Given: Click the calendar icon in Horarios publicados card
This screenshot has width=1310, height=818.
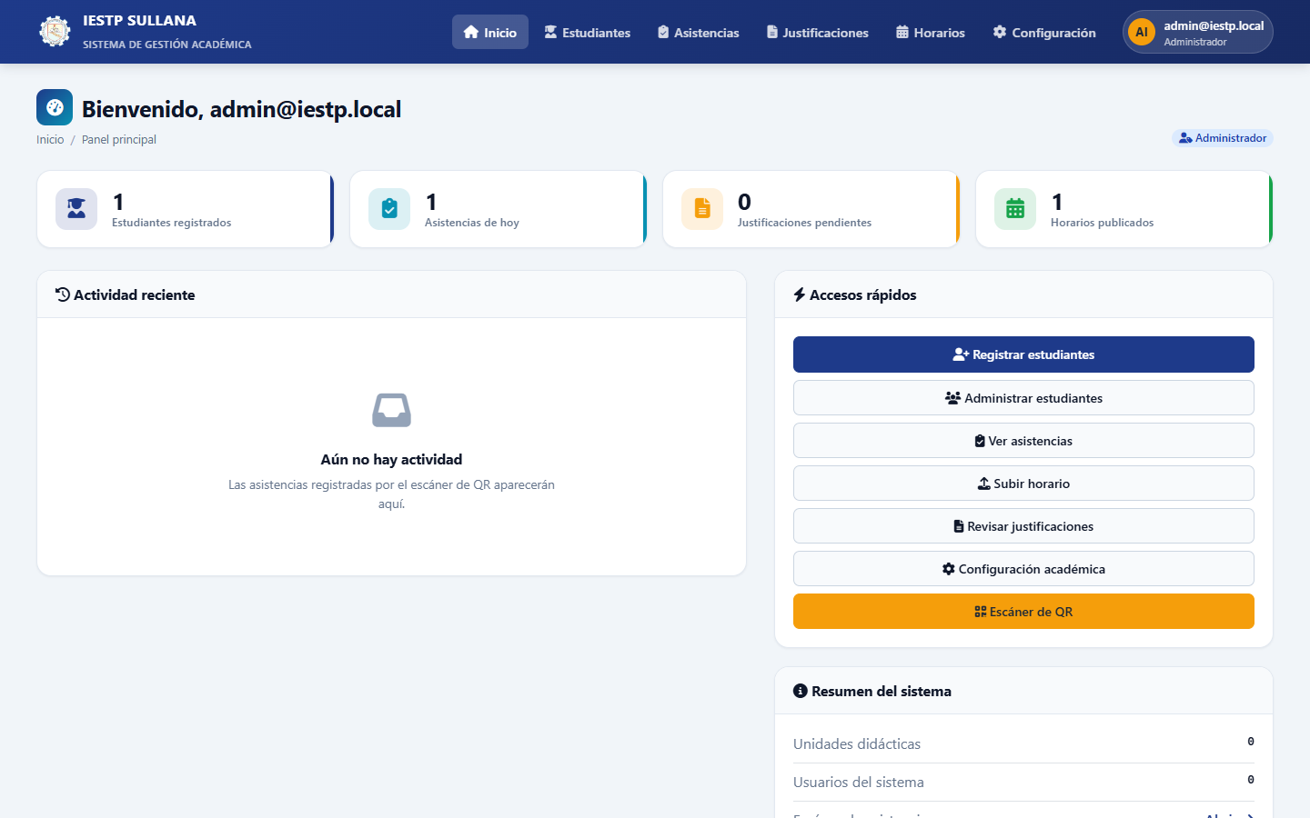Looking at the screenshot, I should point(1015,209).
